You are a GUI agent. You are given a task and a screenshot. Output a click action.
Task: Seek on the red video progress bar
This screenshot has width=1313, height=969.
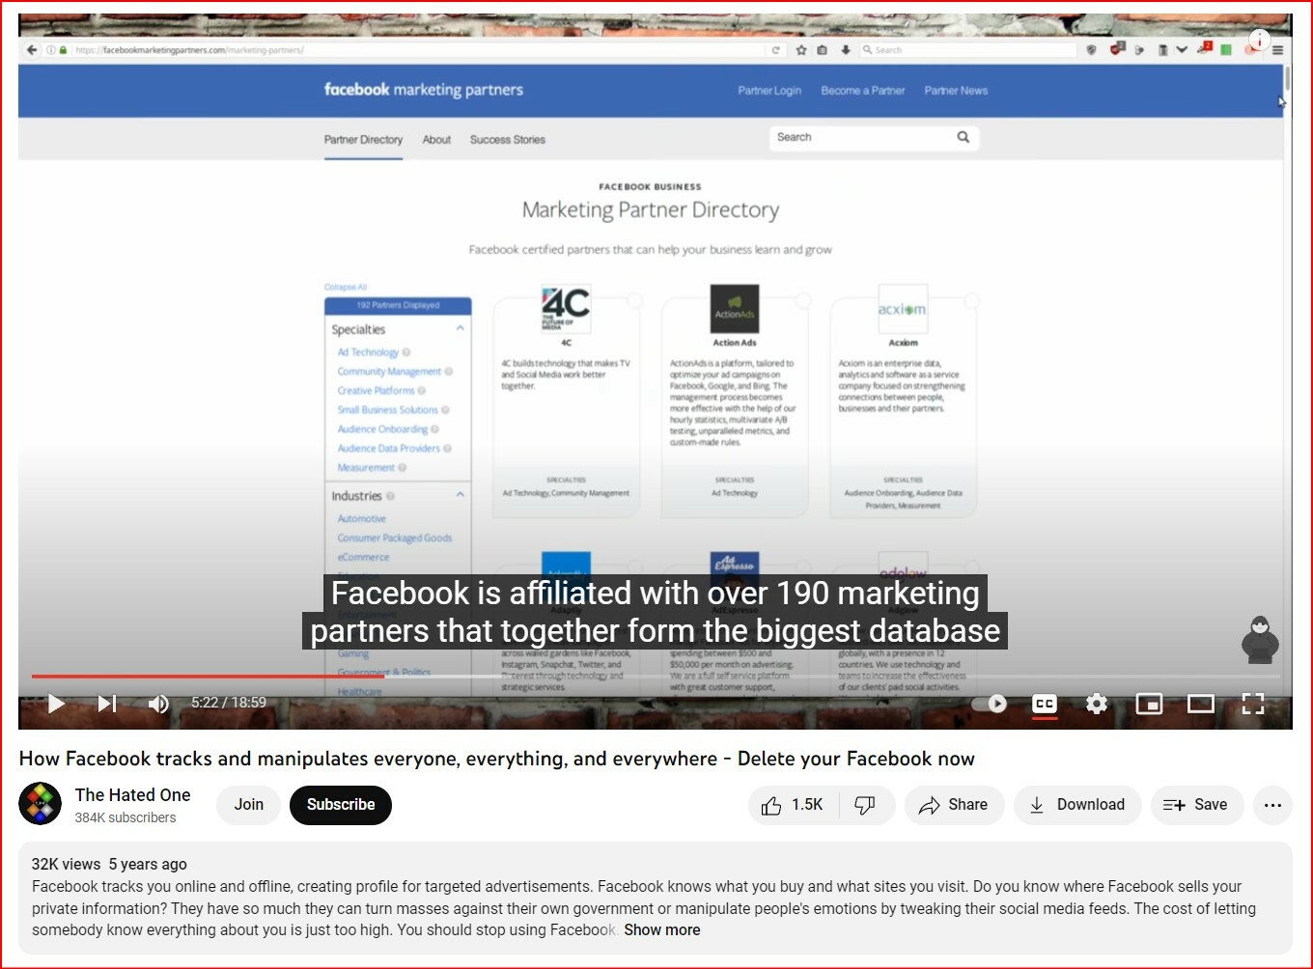(208, 676)
